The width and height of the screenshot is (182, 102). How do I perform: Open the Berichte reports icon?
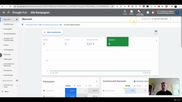pos(131,12)
